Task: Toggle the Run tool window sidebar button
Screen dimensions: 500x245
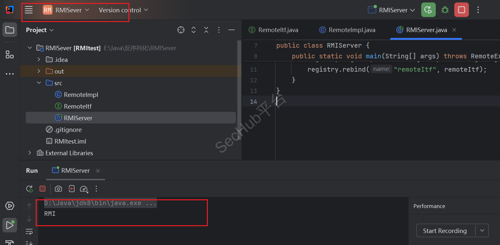Action: tap(10, 225)
